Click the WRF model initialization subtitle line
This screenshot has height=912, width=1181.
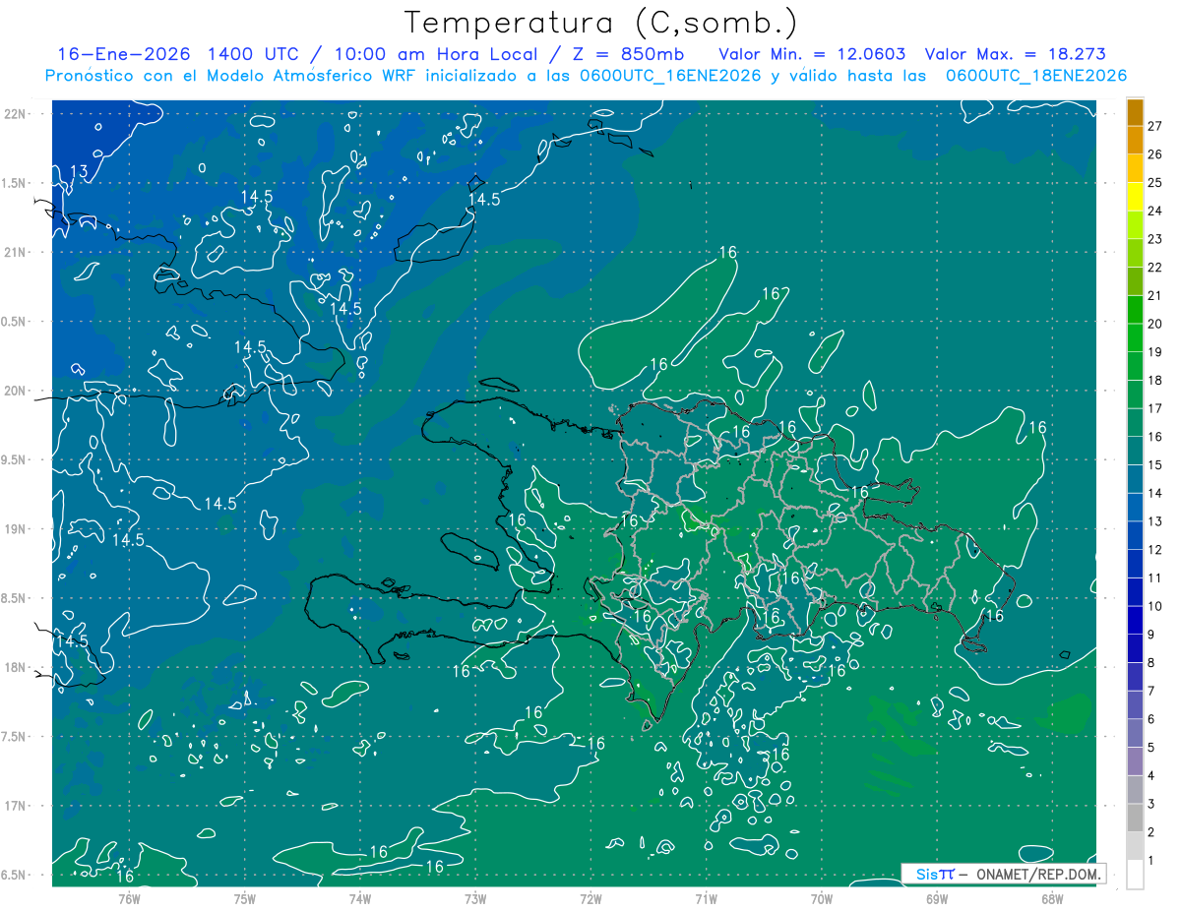[586, 76]
